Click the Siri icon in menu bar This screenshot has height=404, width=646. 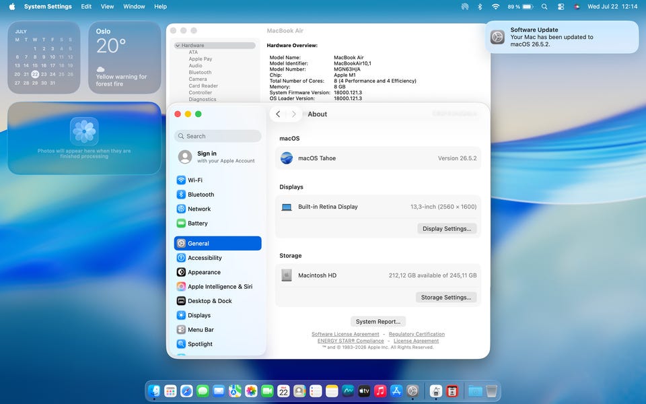(577, 7)
